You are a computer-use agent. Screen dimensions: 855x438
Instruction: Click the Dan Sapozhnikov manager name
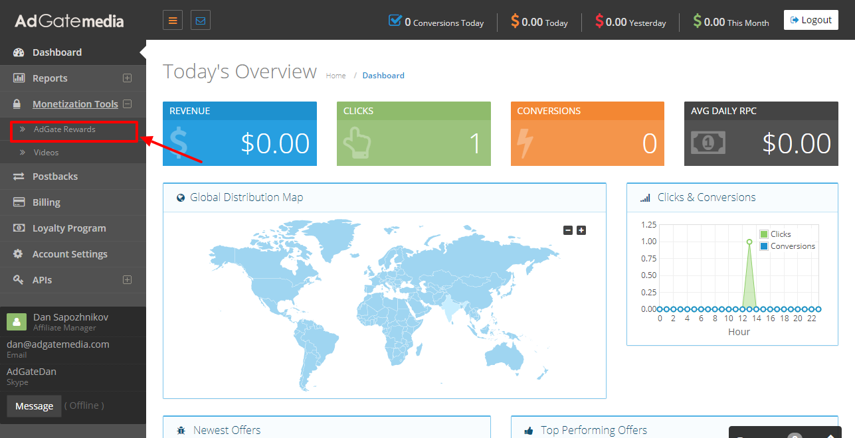click(70, 317)
